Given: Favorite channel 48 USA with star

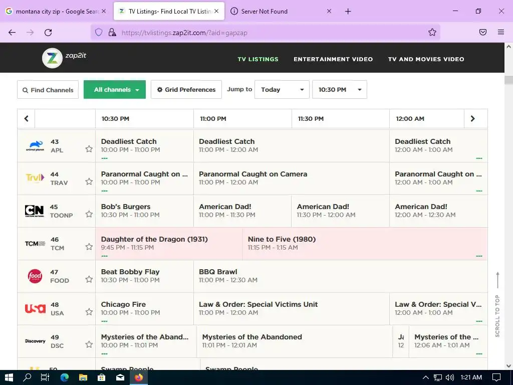Looking at the screenshot, I should click(x=89, y=312).
